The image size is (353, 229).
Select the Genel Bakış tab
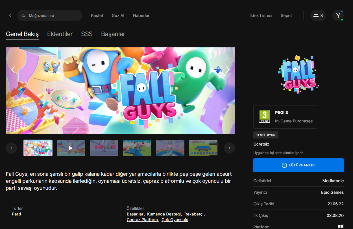click(22, 34)
